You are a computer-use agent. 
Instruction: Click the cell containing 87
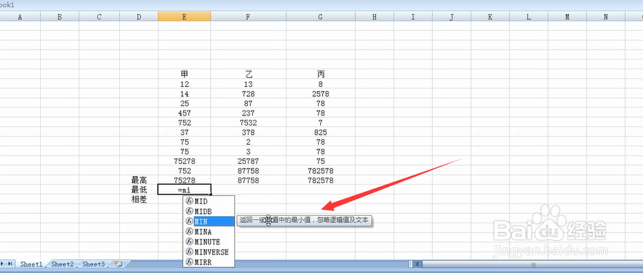[249, 103]
